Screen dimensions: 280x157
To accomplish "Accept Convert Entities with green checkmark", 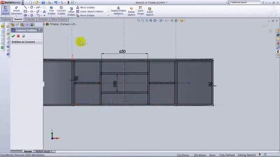I will pos(13,36).
